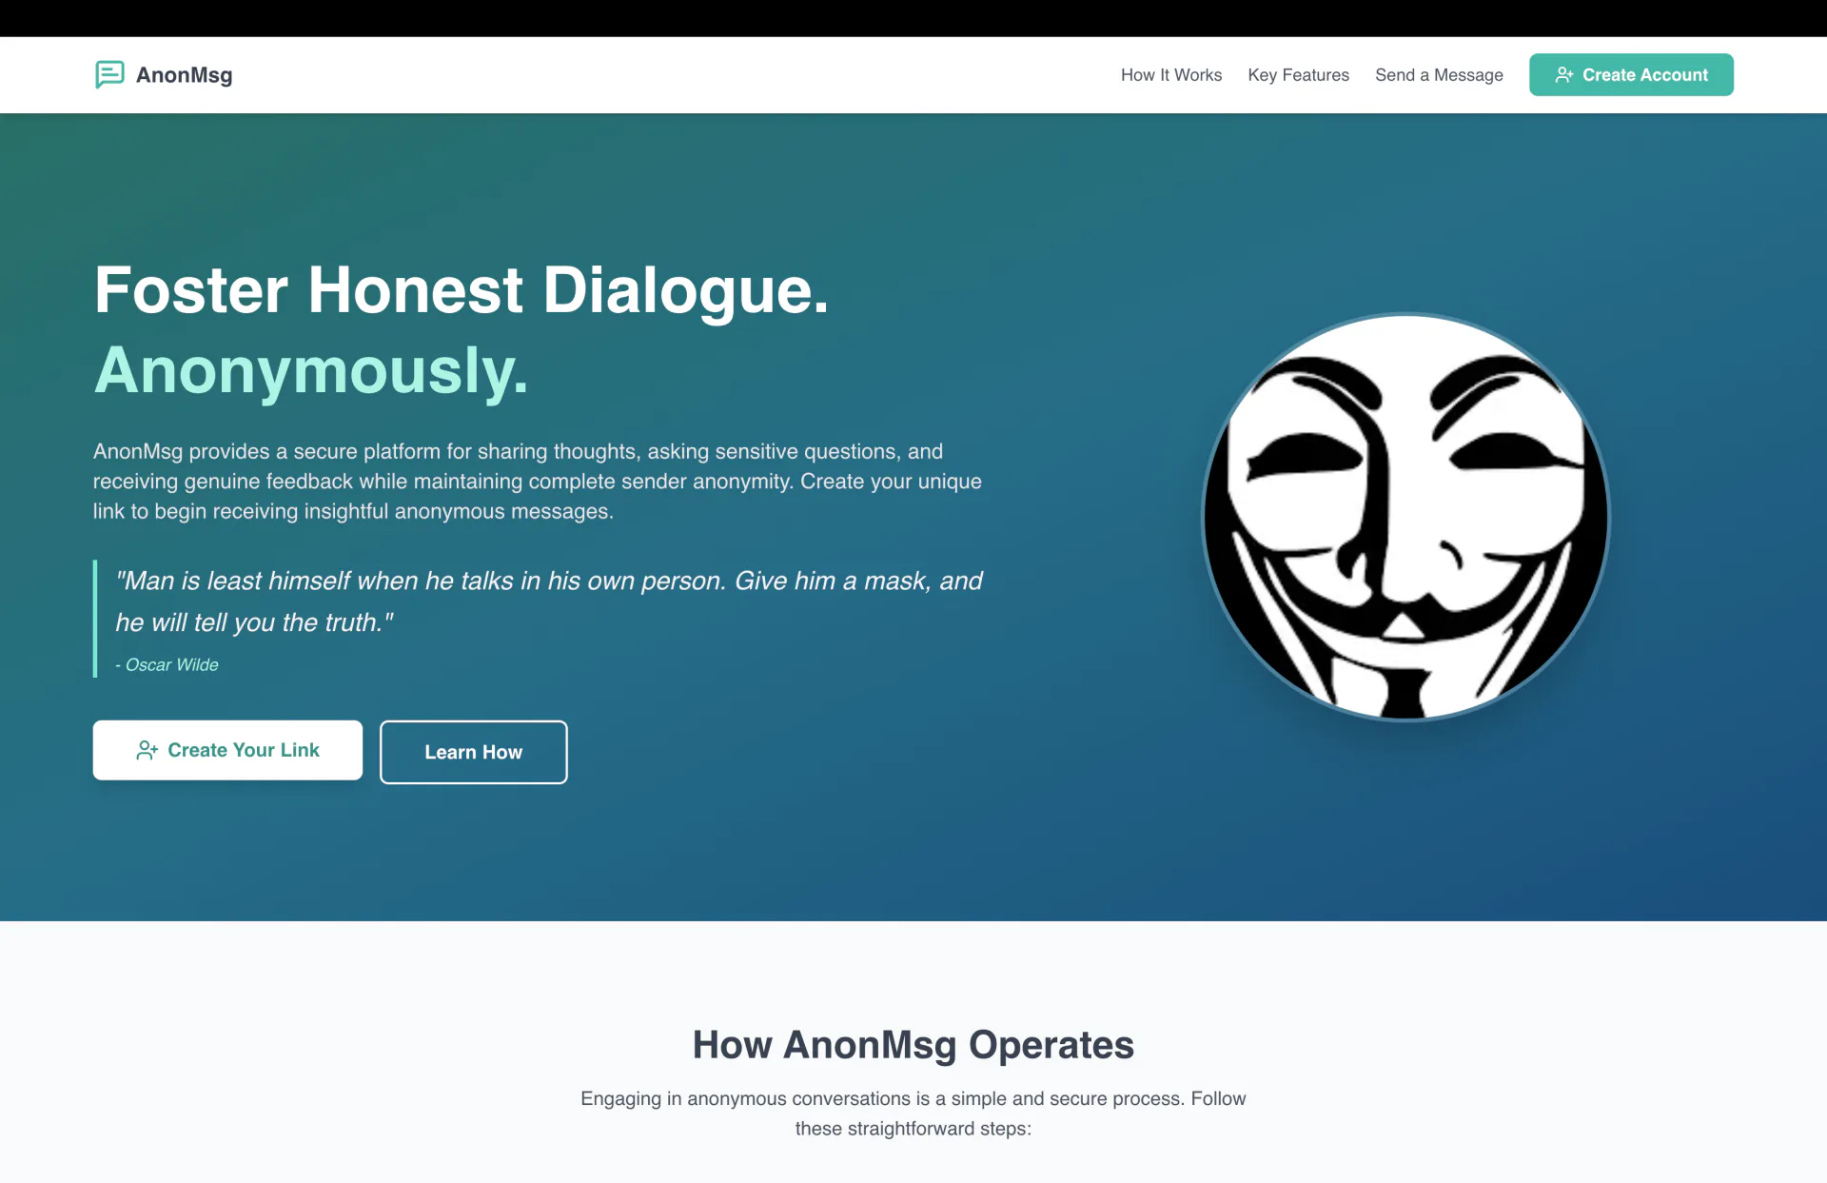This screenshot has width=1827, height=1183.
Task: Click the Oscar Wilde attribution text
Action: pos(167,664)
